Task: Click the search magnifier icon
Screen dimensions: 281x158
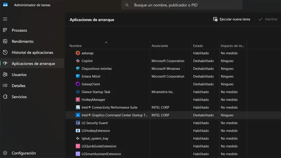Action: [x=127, y=5]
